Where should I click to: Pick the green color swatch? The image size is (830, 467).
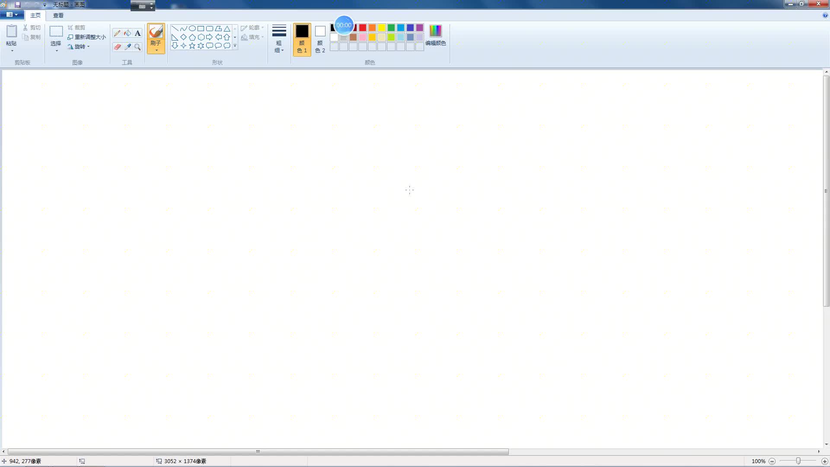391,28
